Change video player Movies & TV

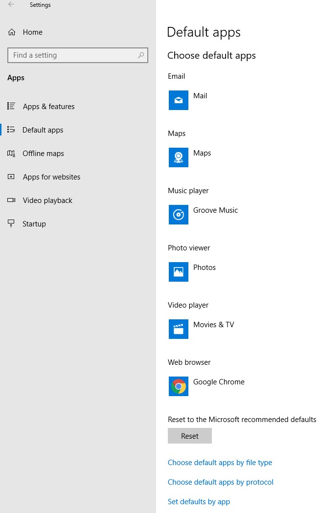tap(213, 325)
